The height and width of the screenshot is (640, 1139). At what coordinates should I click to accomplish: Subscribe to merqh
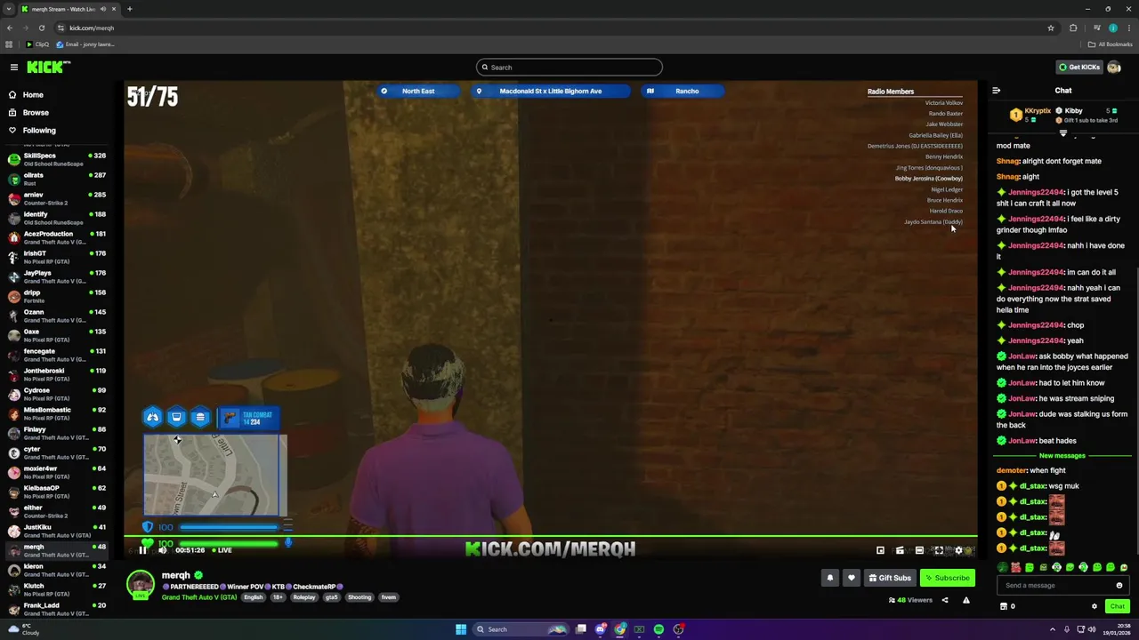pos(947,578)
